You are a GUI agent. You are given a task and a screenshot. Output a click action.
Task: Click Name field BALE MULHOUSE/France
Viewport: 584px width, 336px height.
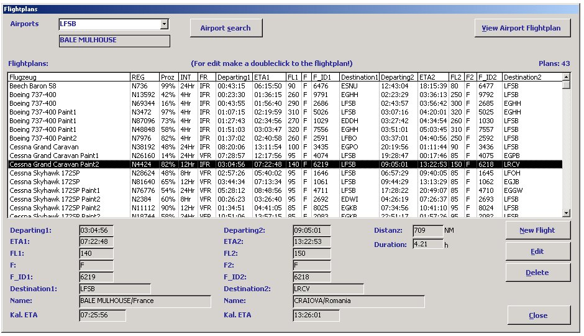click(x=145, y=301)
